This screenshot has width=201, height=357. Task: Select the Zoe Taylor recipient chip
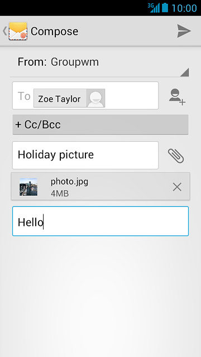pyautogui.click(x=69, y=98)
